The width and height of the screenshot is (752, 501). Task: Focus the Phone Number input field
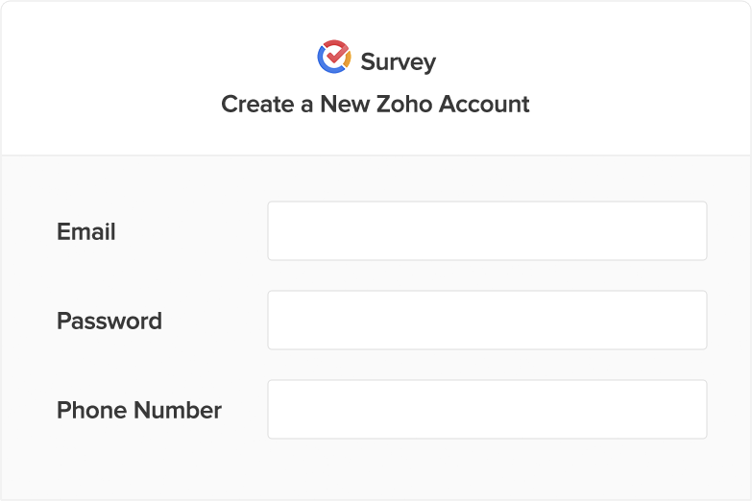[x=487, y=410]
